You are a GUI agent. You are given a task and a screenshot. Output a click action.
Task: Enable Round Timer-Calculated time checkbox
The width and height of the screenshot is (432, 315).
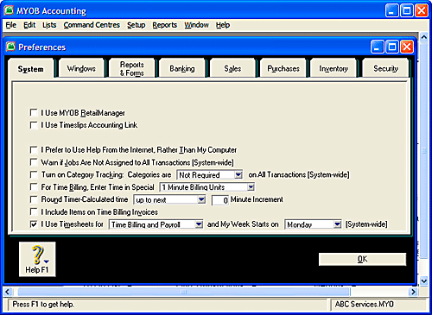click(34, 199)
